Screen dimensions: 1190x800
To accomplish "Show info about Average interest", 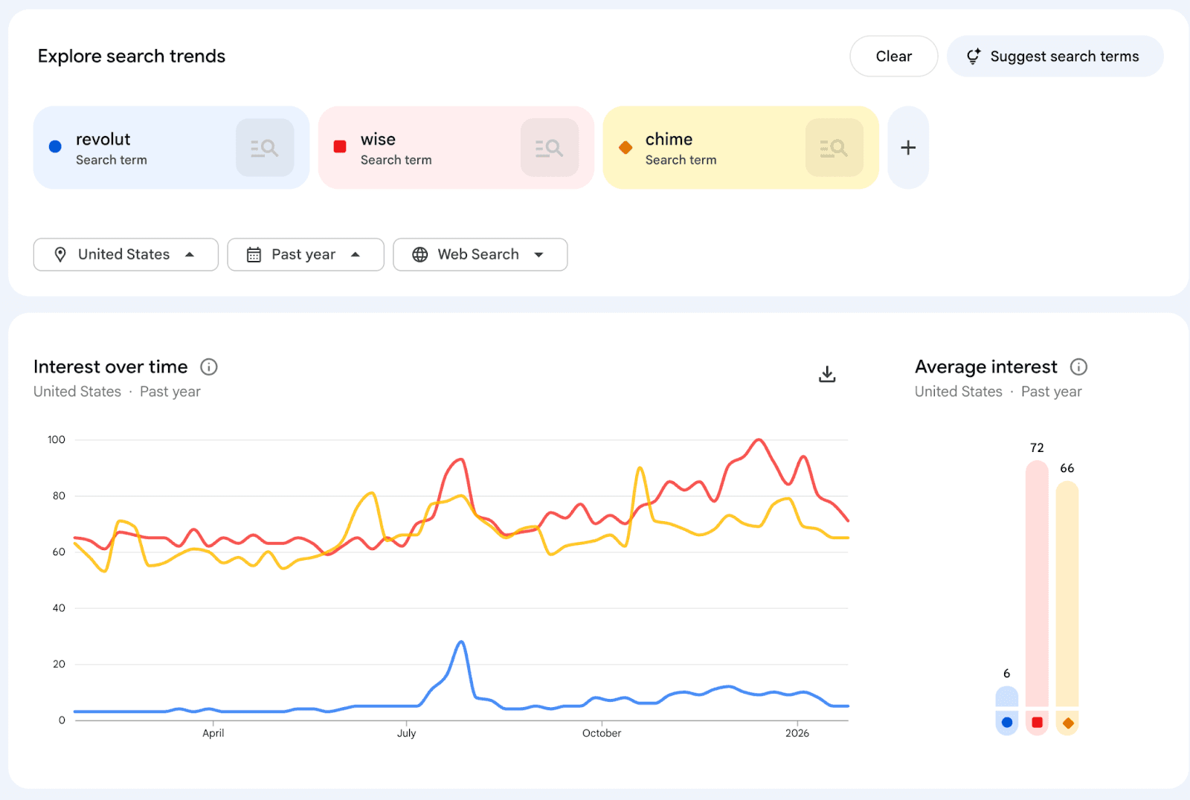I will [x=1078, y=367].
